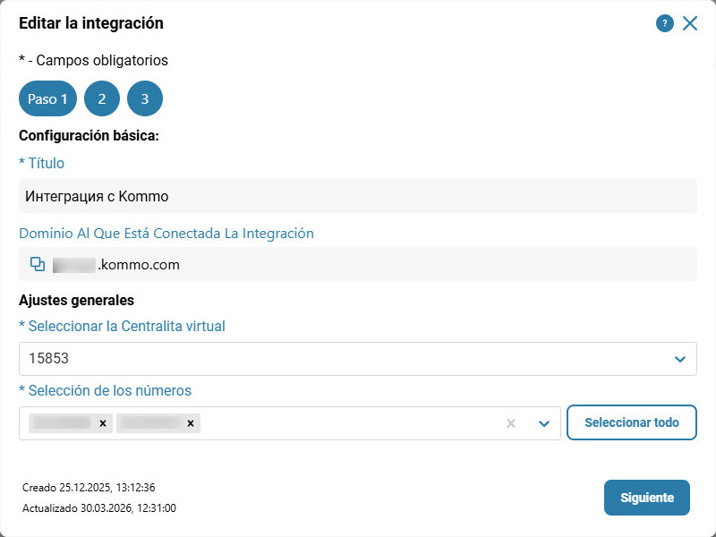
Task: Close the Editar la integración dialog
Action: click(689, 23)
